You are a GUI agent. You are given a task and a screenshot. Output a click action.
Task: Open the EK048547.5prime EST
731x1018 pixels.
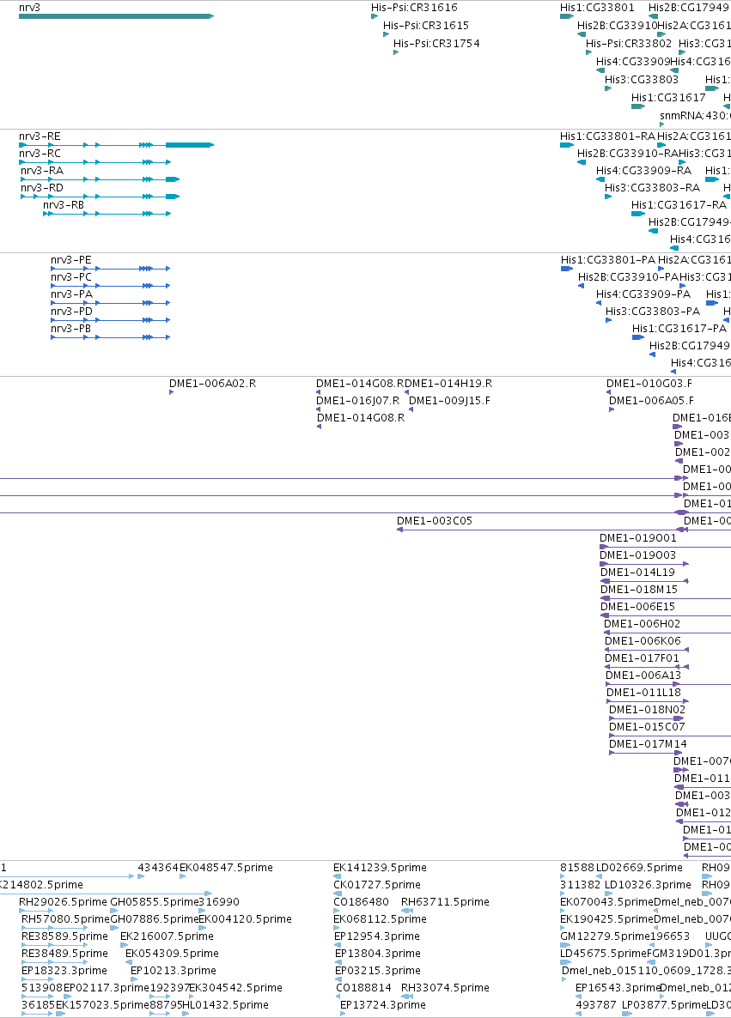(183, 876)
